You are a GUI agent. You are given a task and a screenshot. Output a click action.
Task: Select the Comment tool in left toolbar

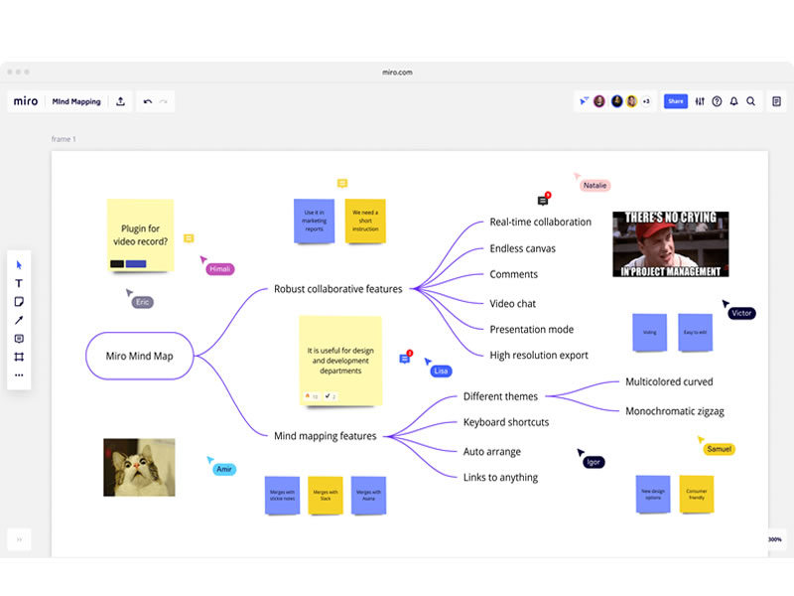(x=19, y=339)
